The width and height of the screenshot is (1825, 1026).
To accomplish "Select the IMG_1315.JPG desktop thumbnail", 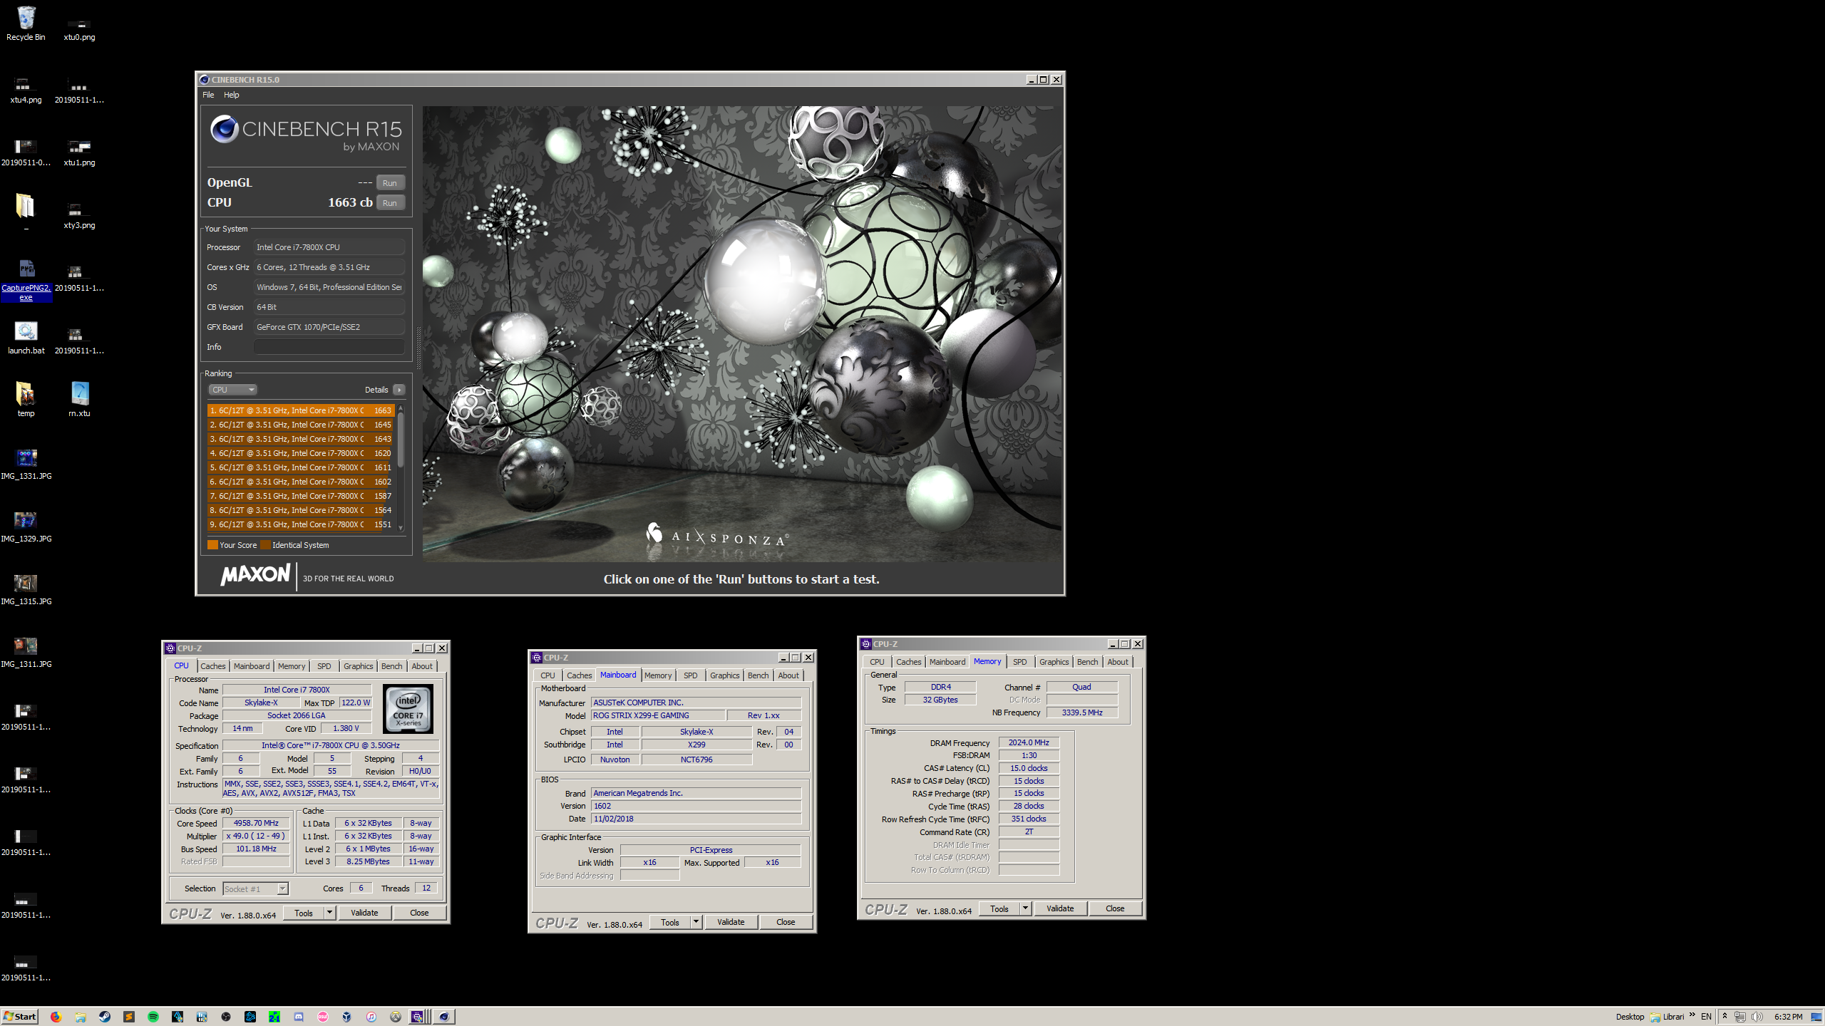I will pos(26,589).
